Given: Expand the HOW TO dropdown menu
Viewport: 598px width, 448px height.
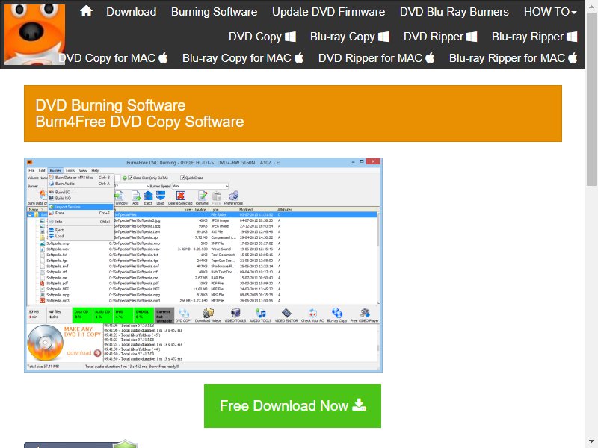Looking at the screenshot, I should tap(550, 12).
